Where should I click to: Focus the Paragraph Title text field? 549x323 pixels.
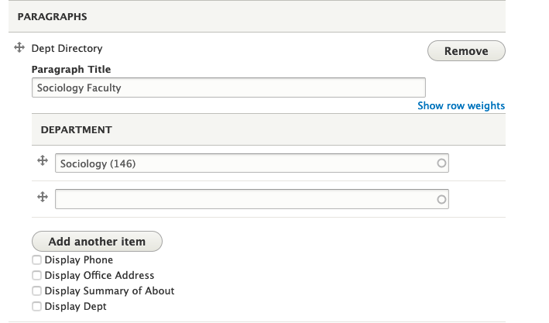(228, 88)
